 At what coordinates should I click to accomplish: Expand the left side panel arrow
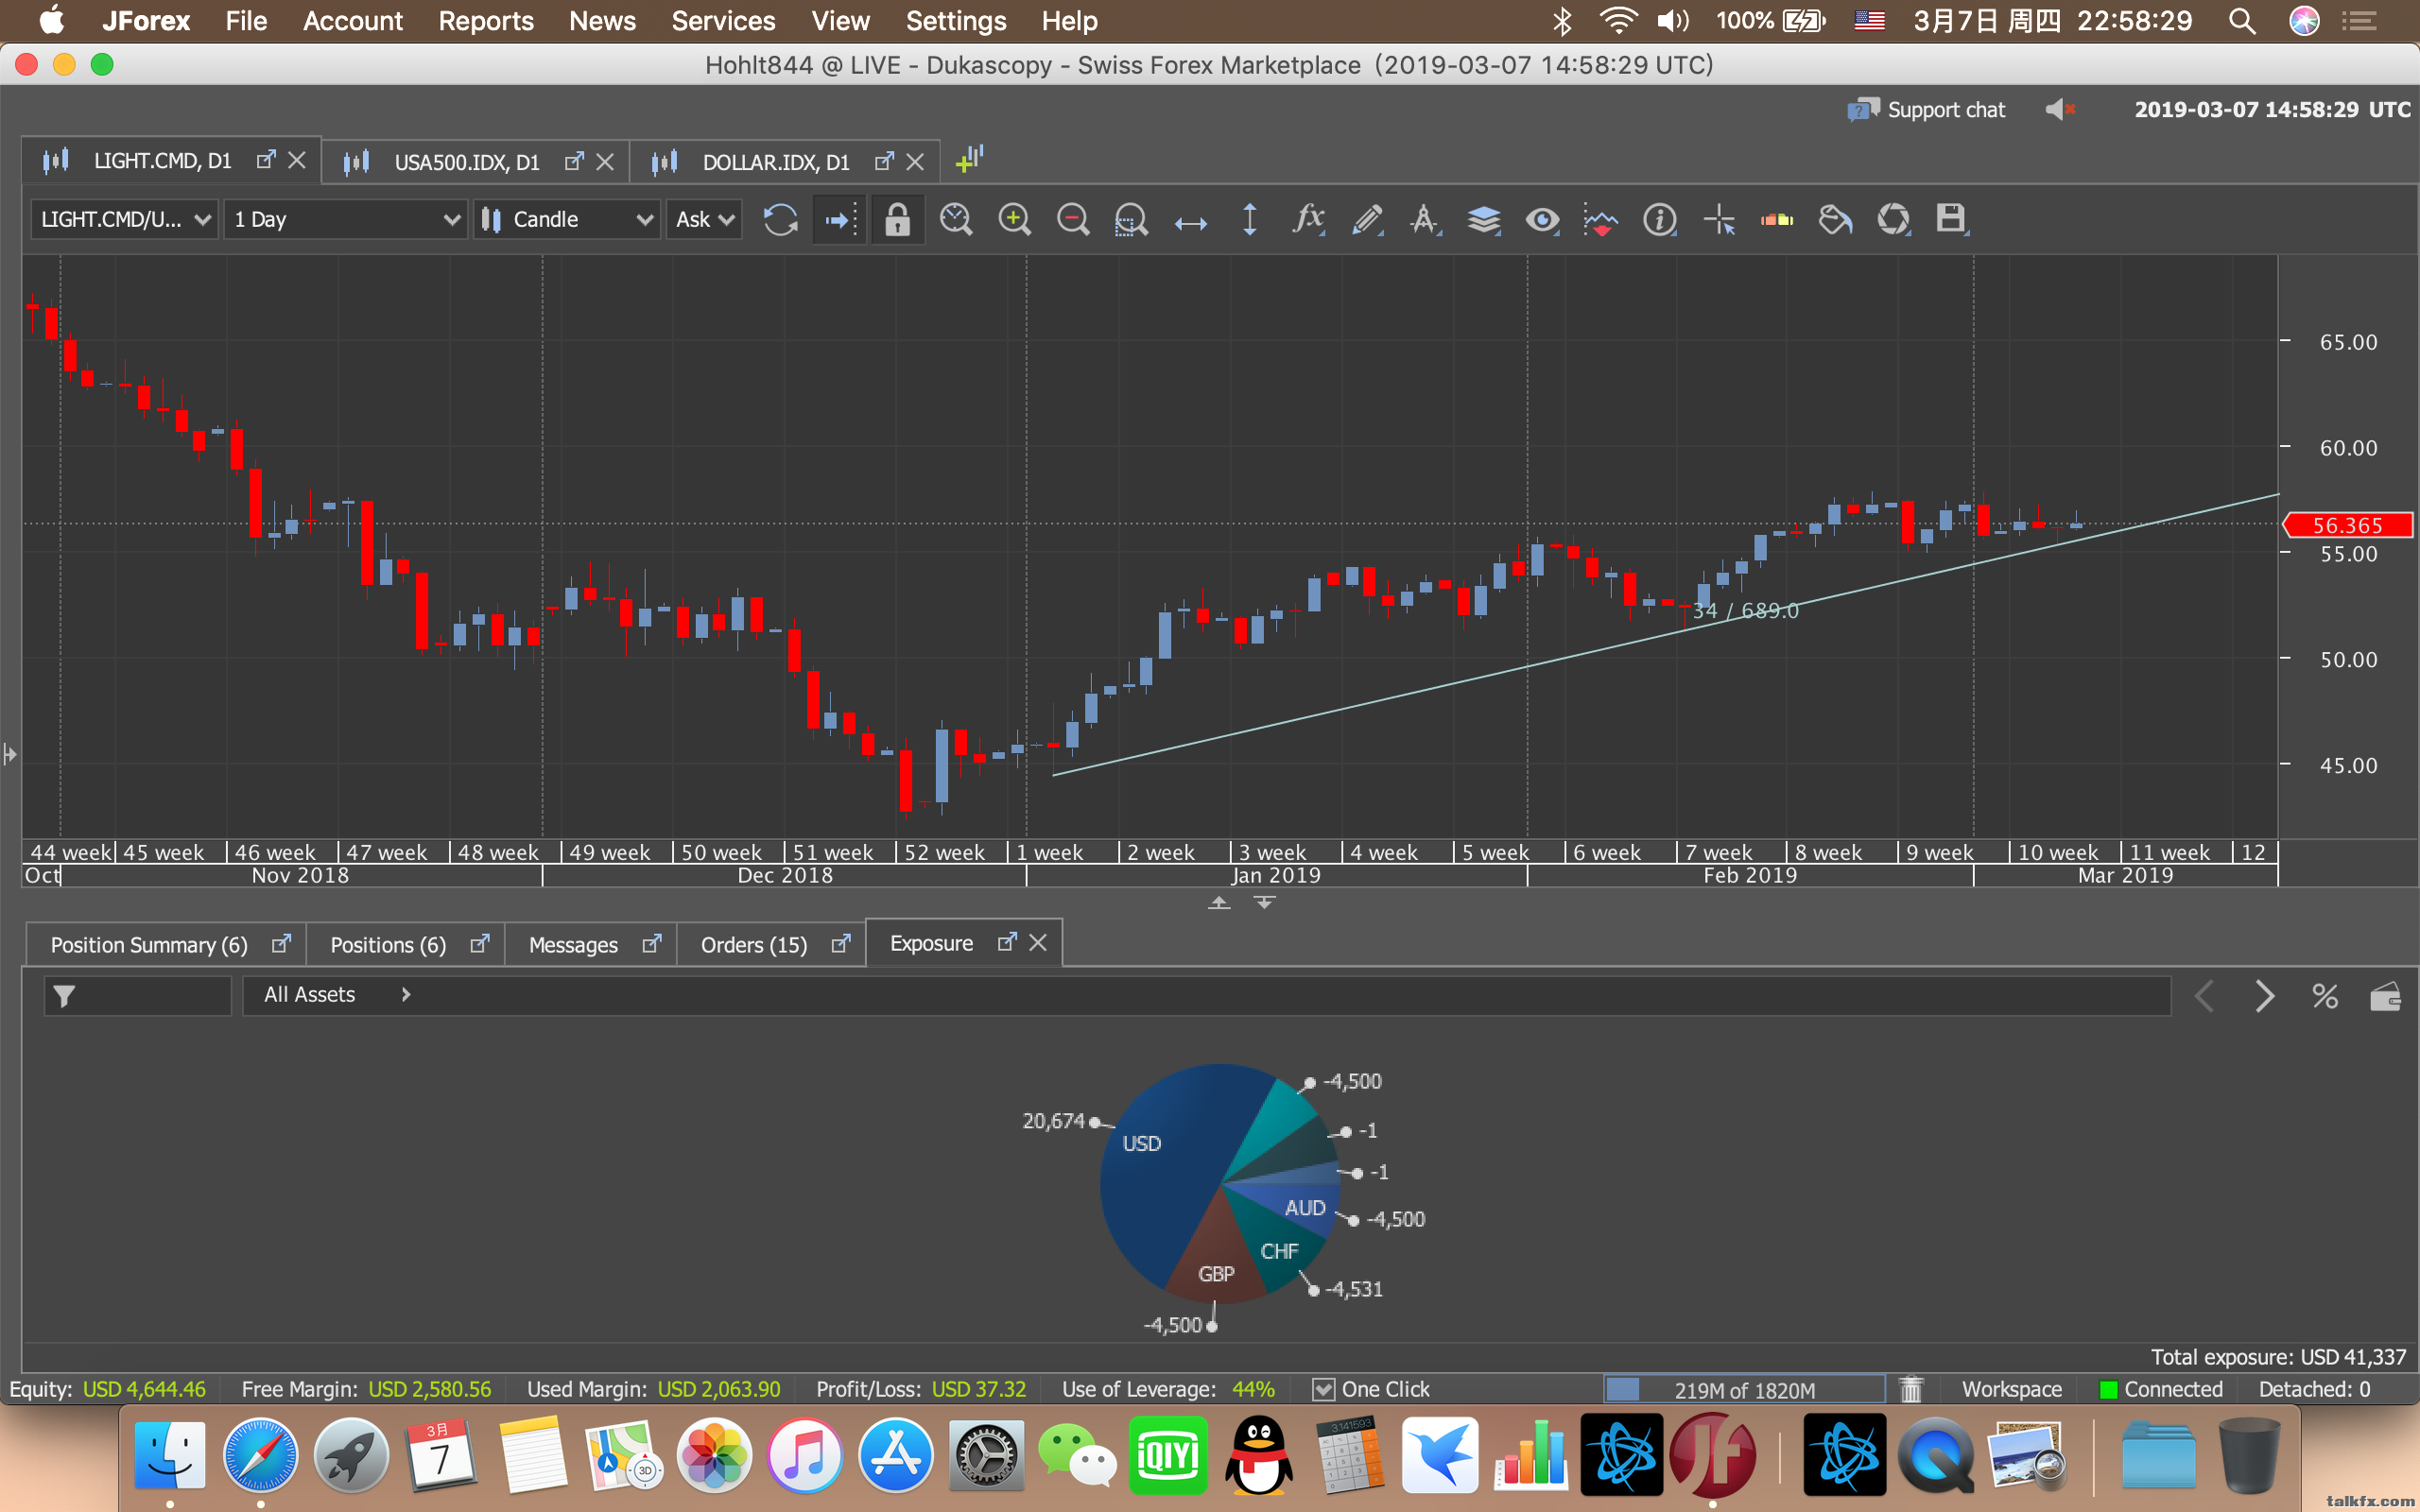10,754
